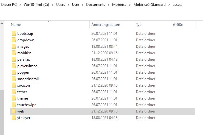This screenshot has width=203, height=135.
Task: Click the smoothscroll folder icon
Action: pos(14,79)
